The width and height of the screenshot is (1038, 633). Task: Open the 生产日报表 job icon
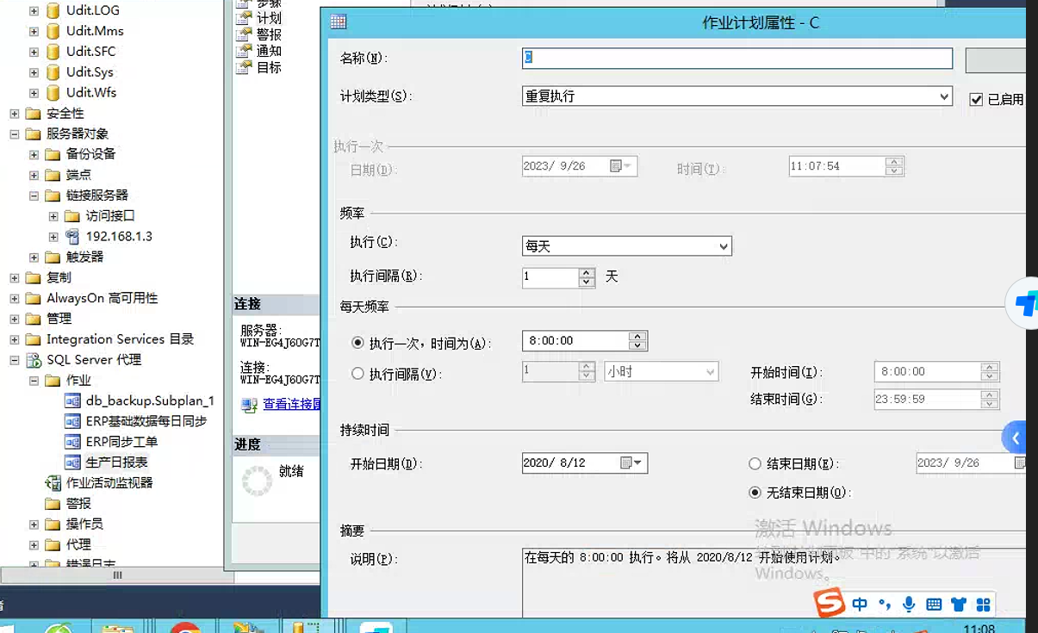coord(73,462)
